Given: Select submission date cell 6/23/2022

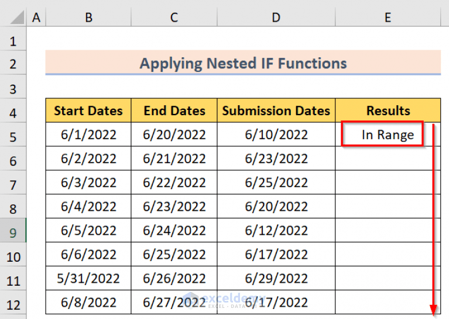Looking at the screenshot, I should [276, 159].
